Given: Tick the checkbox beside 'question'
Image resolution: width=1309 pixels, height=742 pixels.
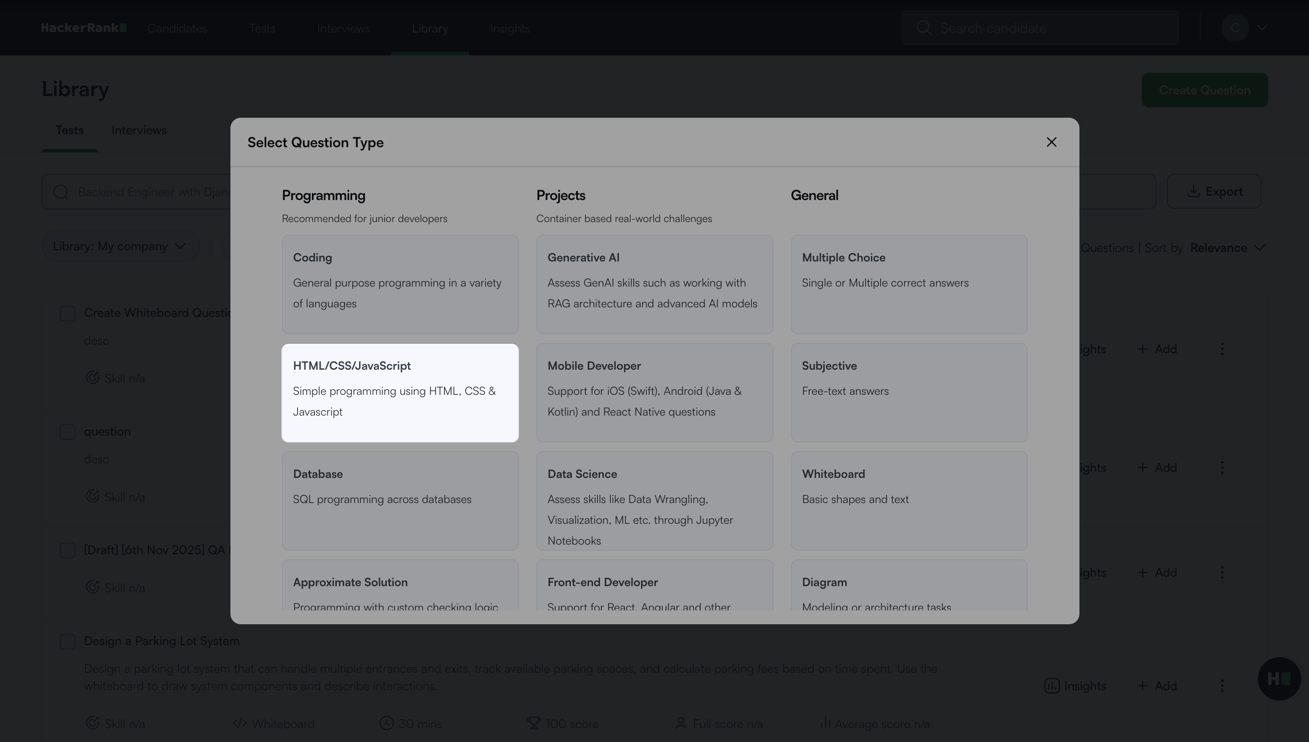Looking at the screenshot, I should 67,432.
